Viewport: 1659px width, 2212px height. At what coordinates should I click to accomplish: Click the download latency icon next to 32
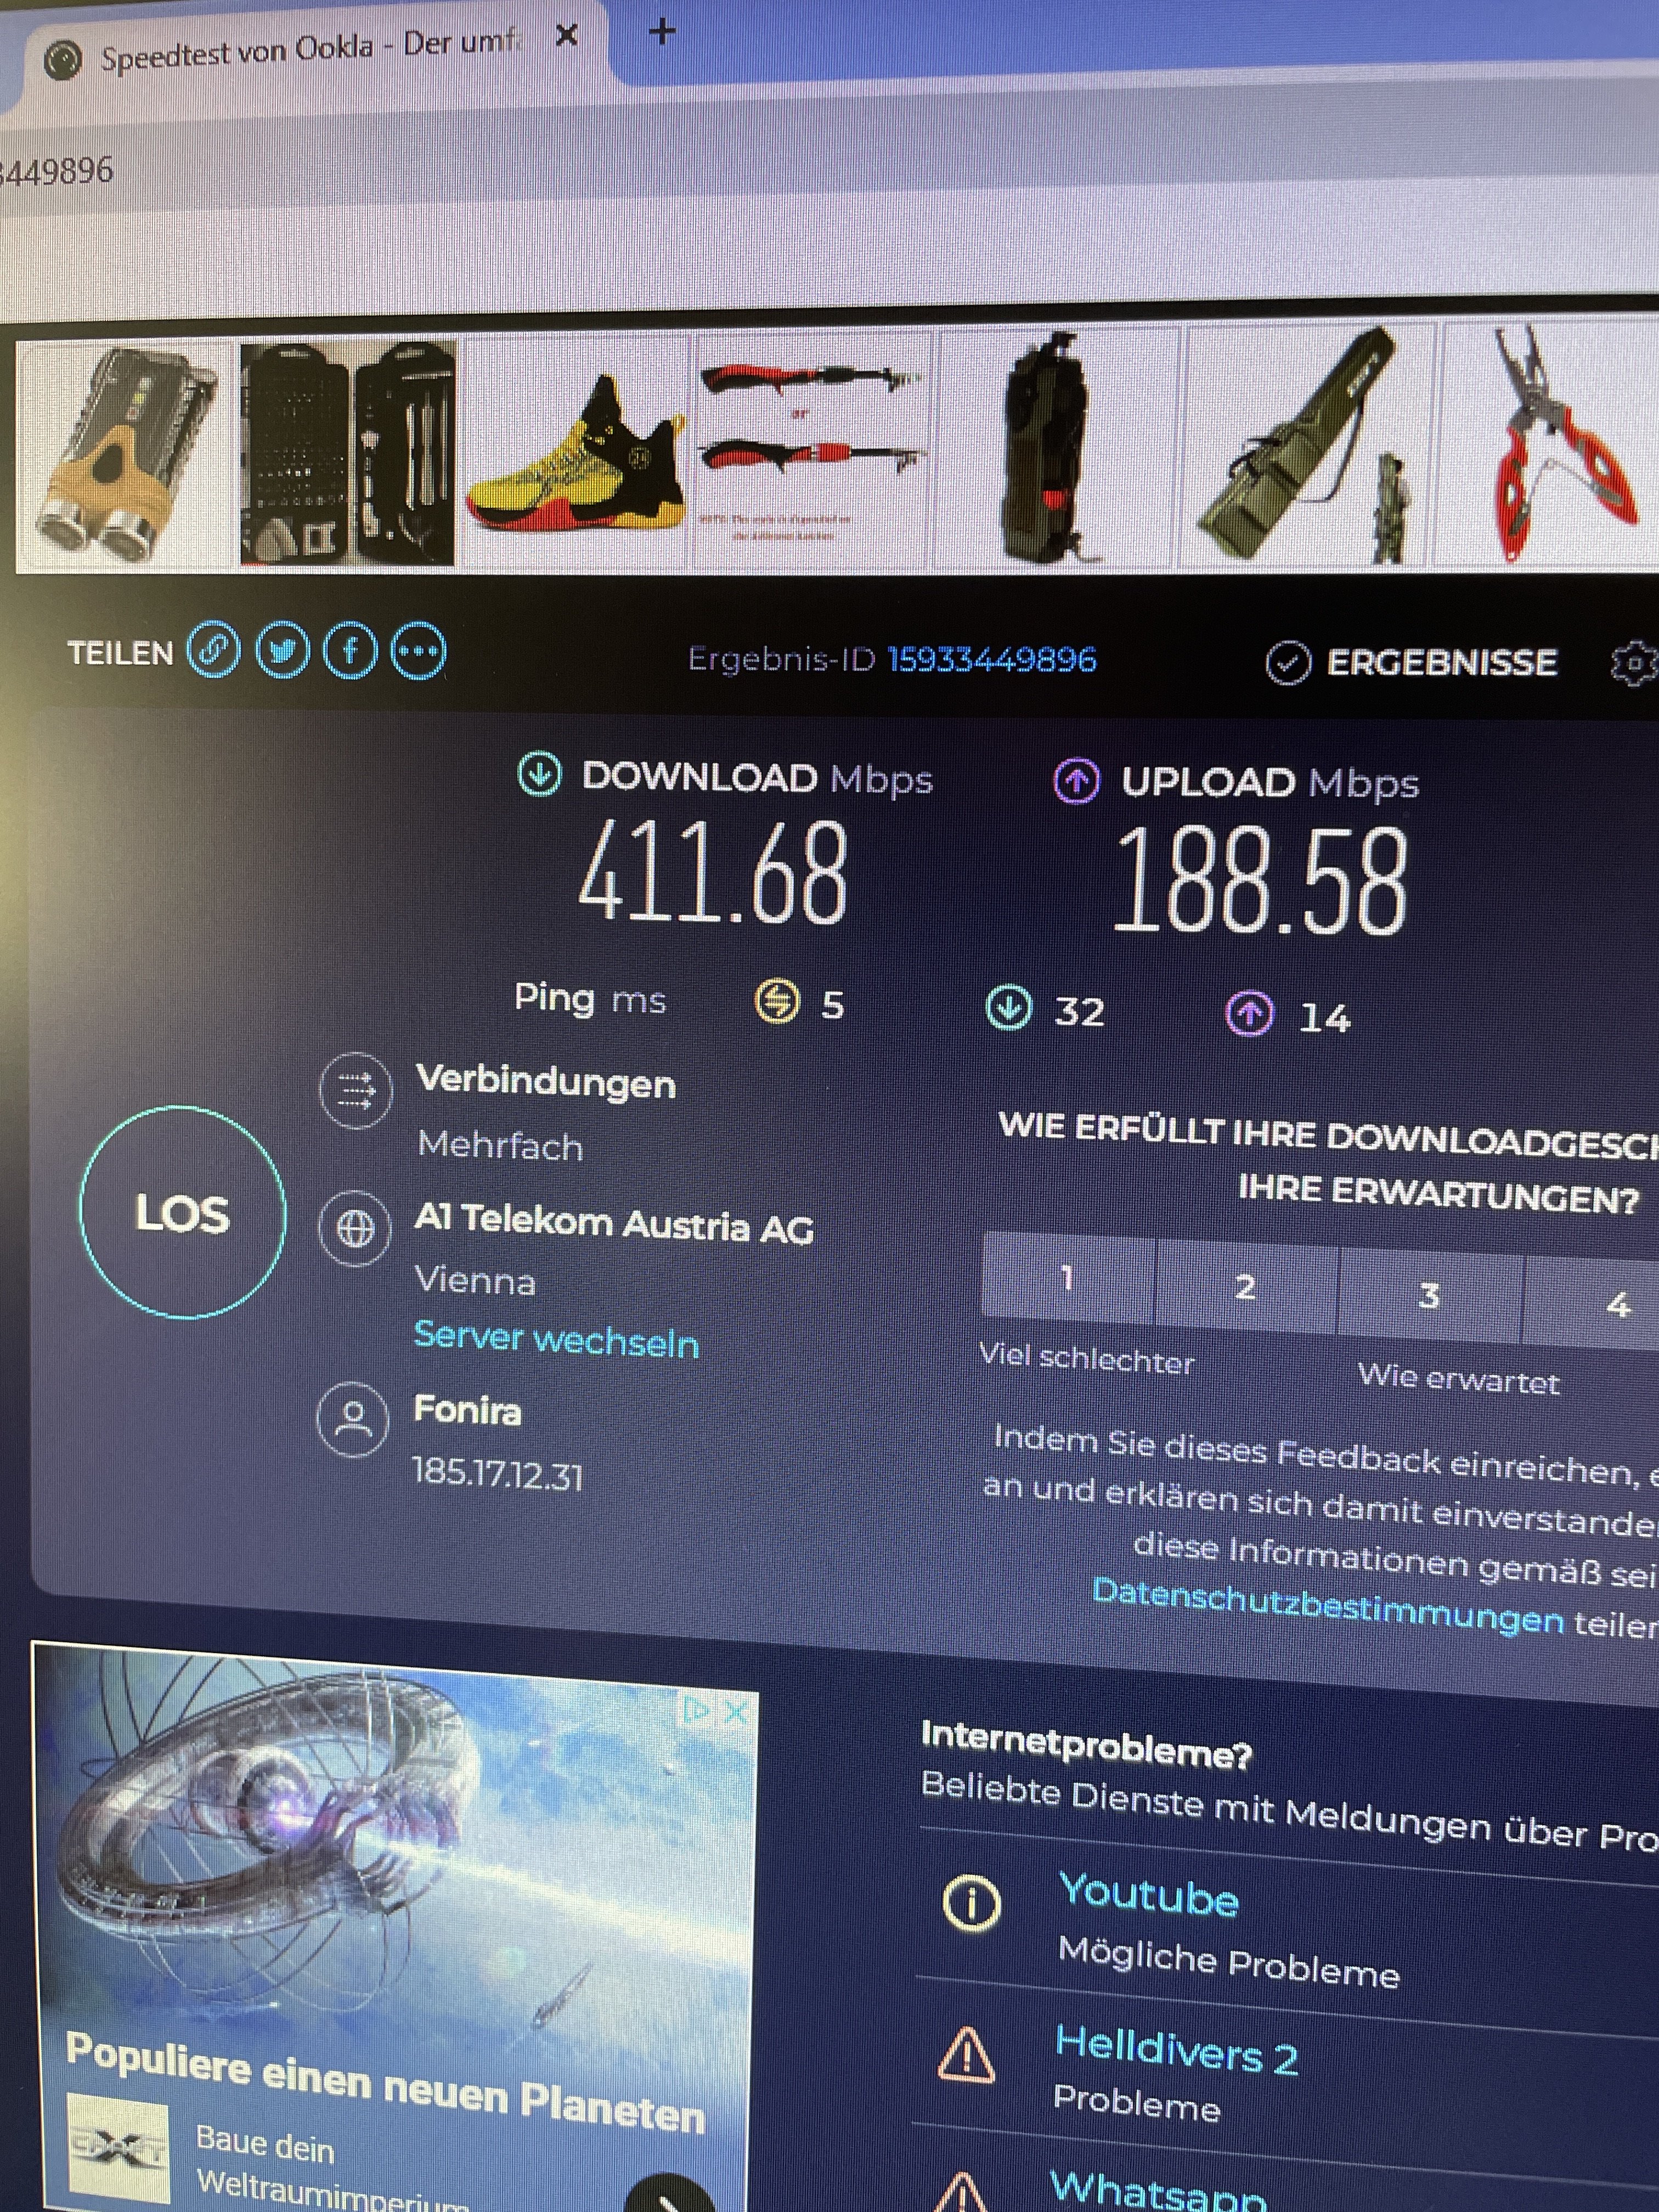pos(1008,1008)
